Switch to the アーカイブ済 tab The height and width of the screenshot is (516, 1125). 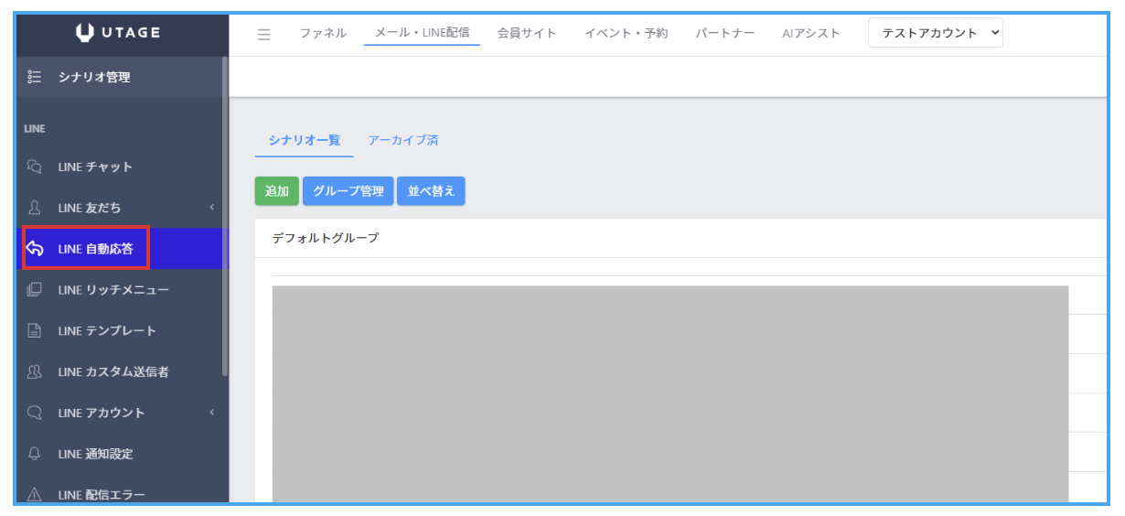click(402, 141)
